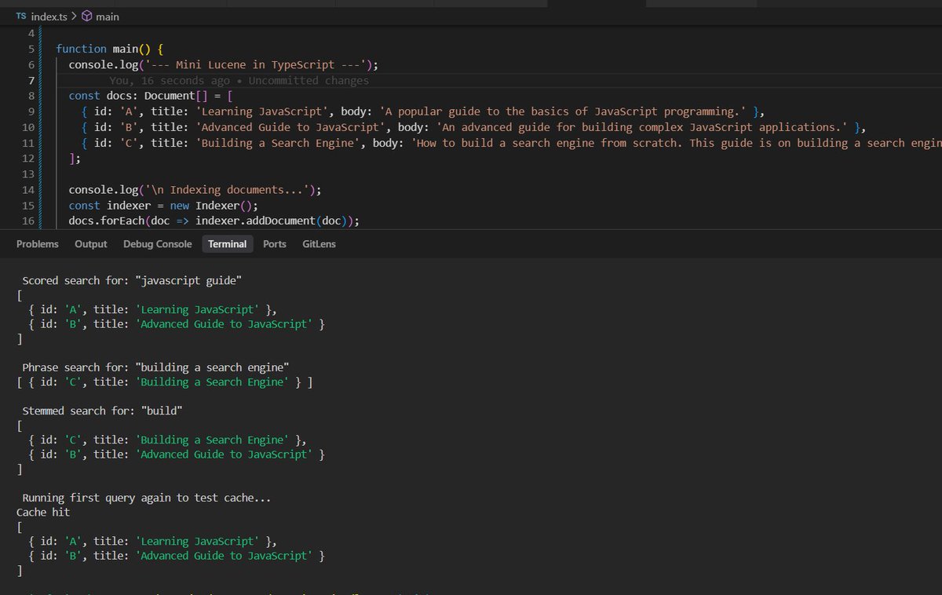The image size is (942, 595).
Task: Open the GitLens panel tab
Action: point(319,244)
